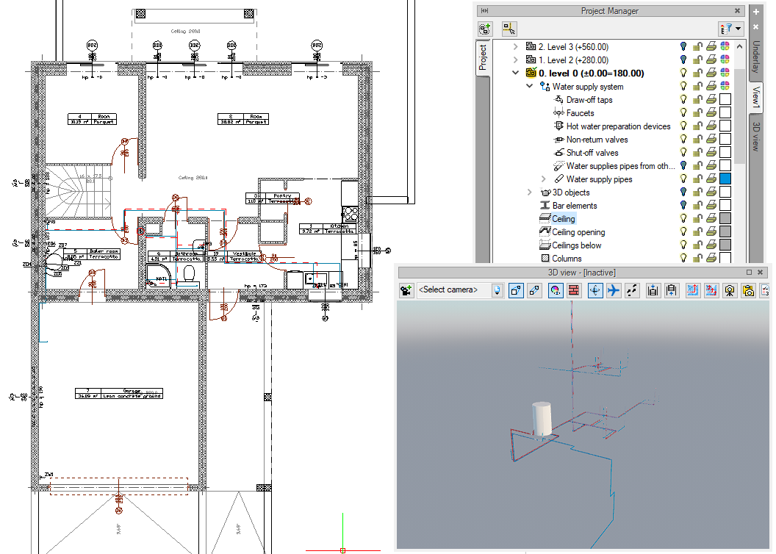Viewport: 776px width, 554px height.
Task: Click the pin icon in Project Manager title bar
Action: point(484,10)
